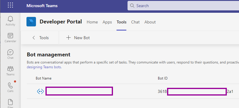Open the Activity bell in sidebar
The image size is (239, 108).
[x=10, y=21]
